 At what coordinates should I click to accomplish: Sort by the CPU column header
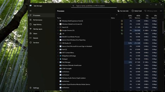click(128, 17)
